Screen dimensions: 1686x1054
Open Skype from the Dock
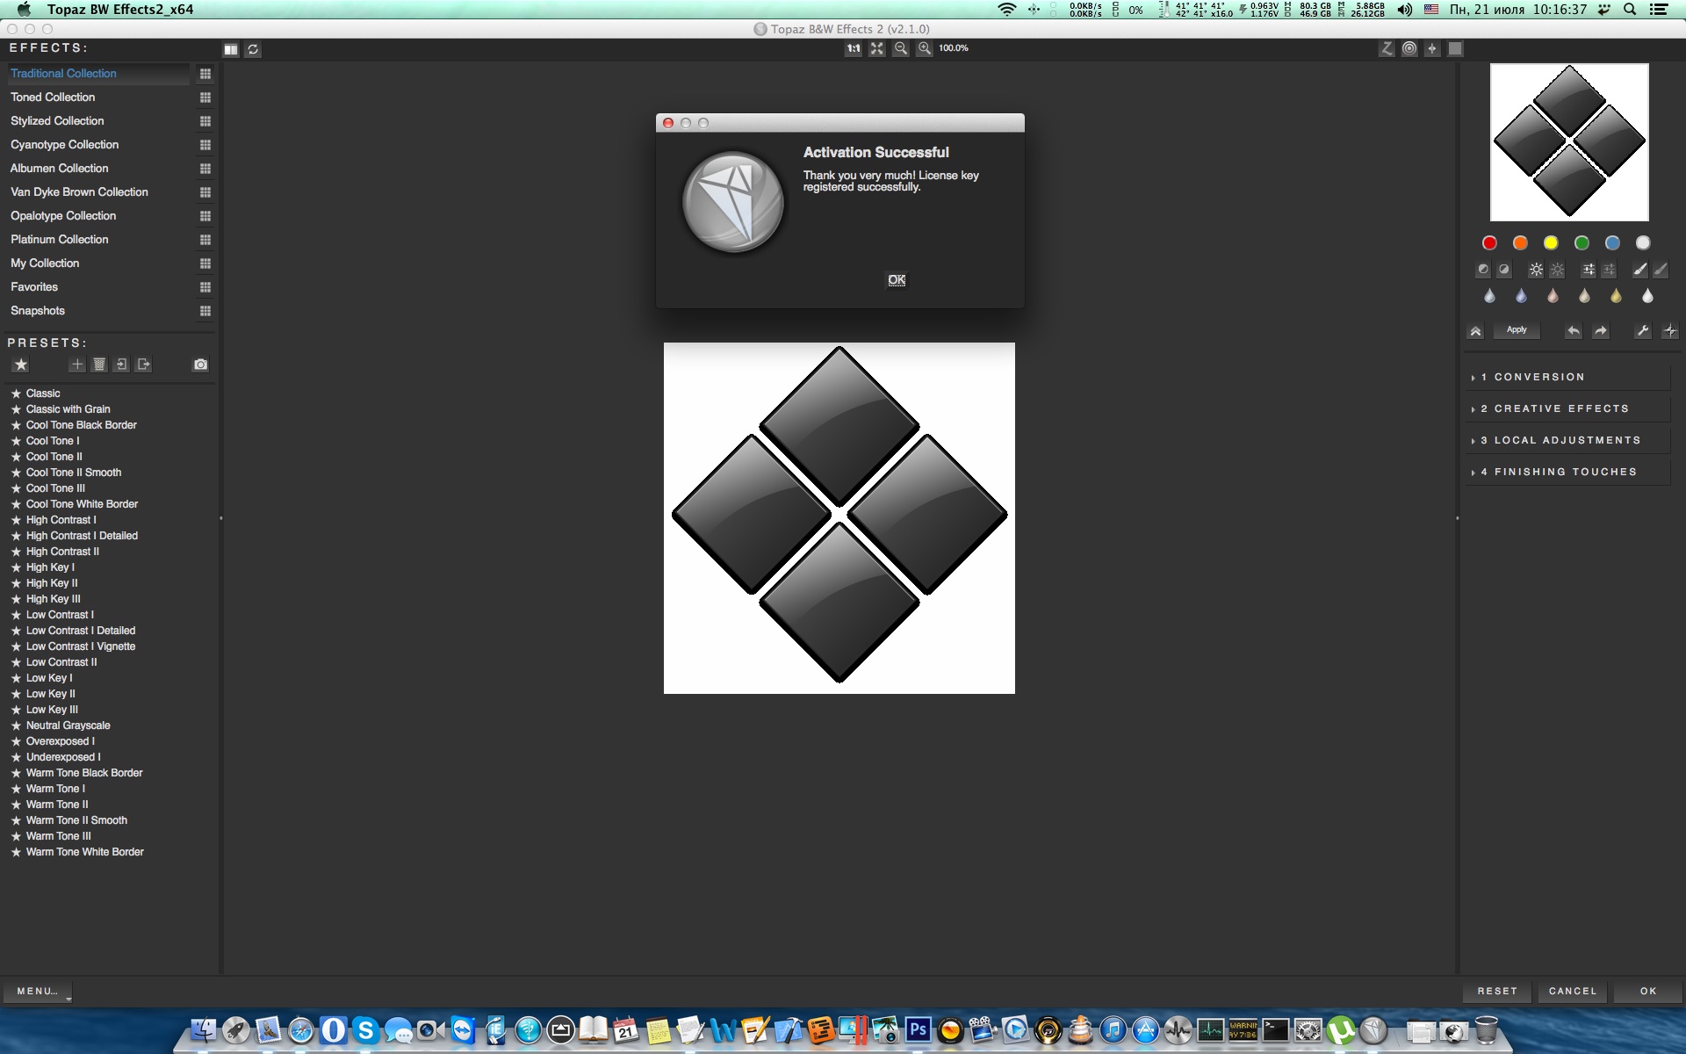click(365, 1029)
